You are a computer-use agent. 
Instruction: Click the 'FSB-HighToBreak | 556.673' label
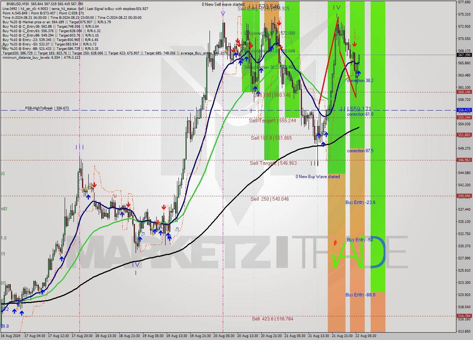(47, 108)
